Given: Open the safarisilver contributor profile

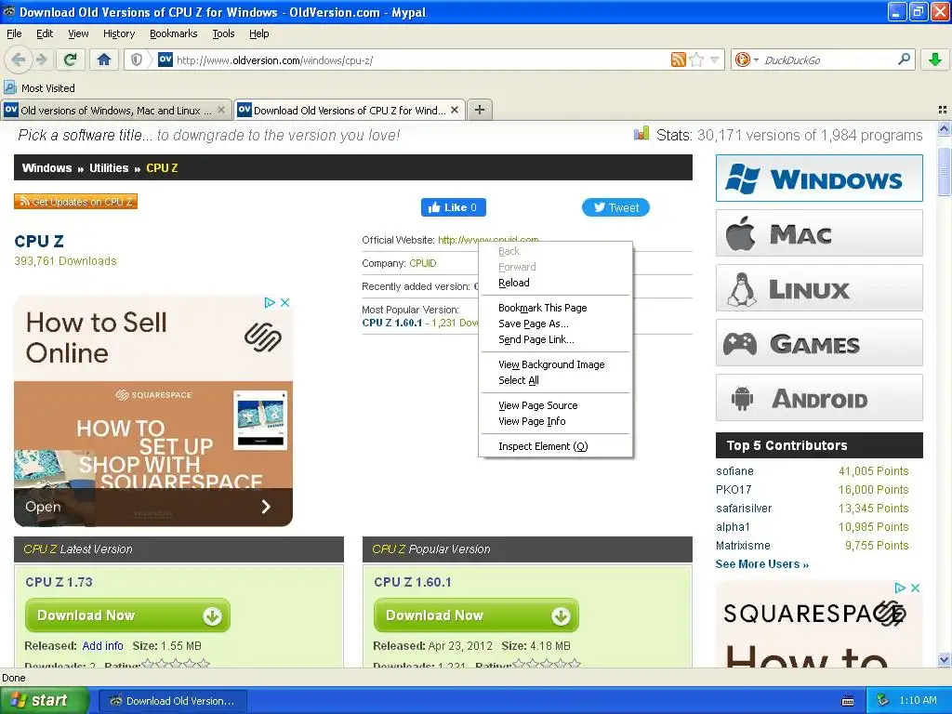Looking at the screenshot, I should 744,509.
